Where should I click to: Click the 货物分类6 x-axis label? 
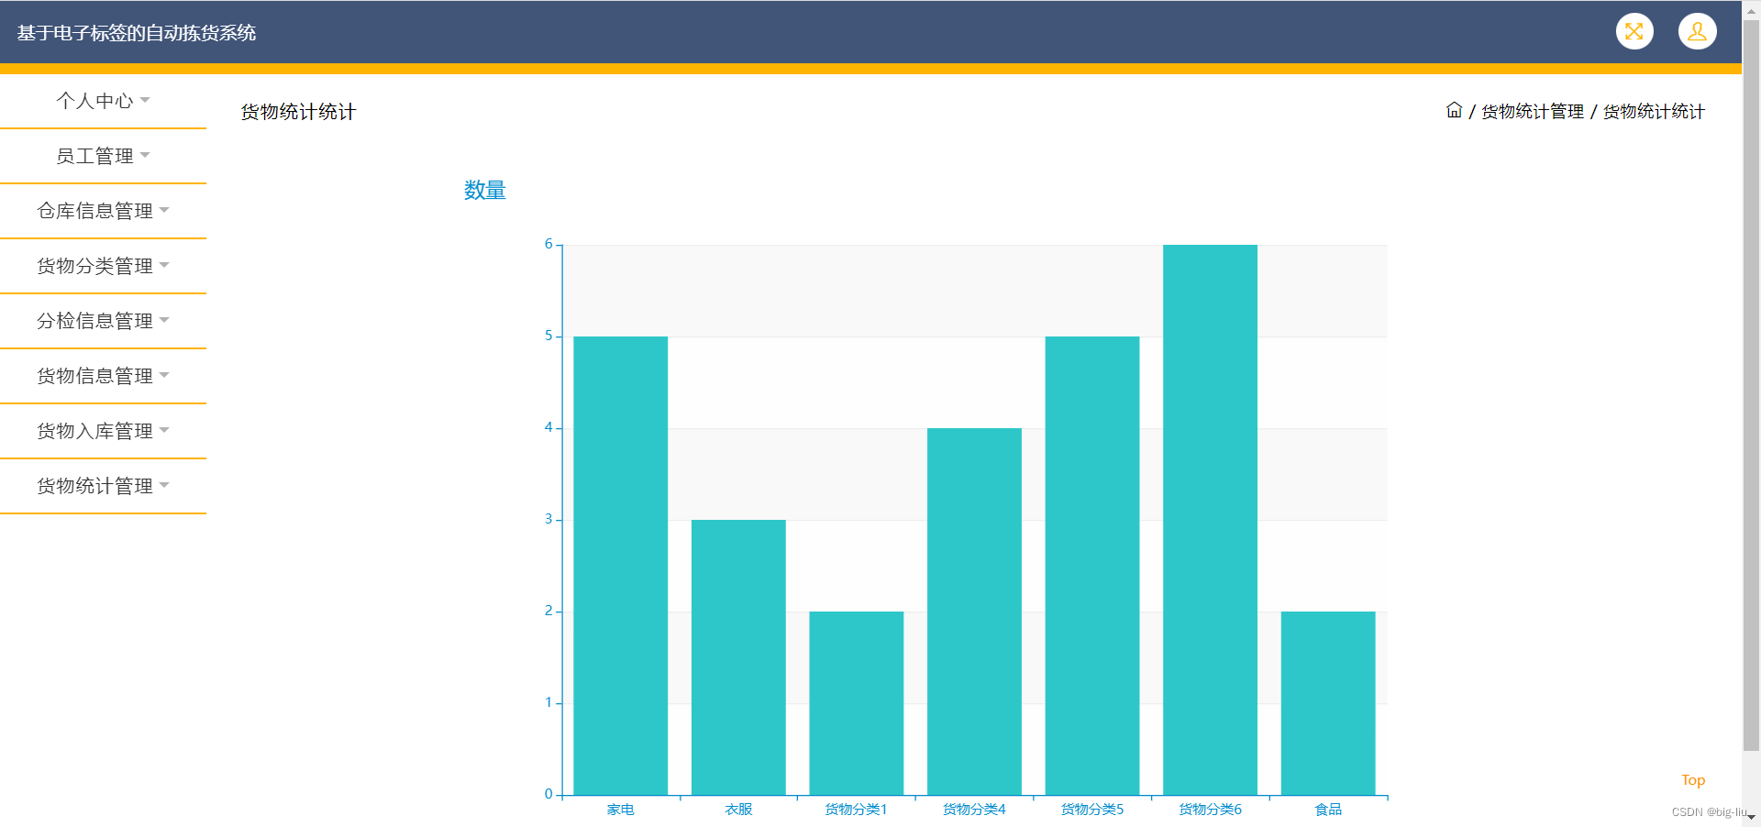(x=1211, y=810)
